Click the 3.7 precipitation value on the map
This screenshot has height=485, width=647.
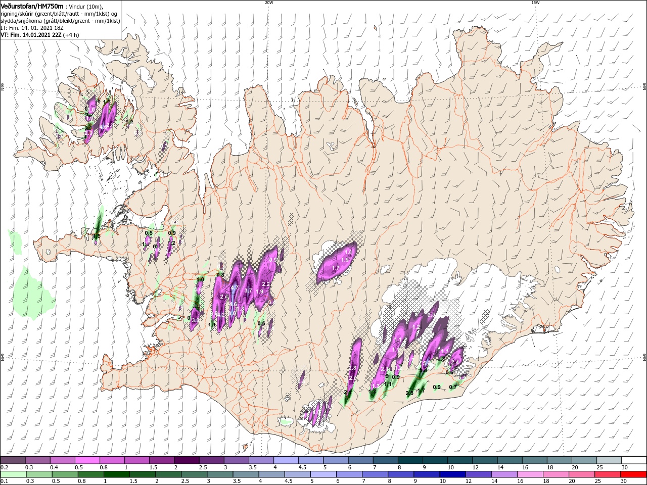pos(248,291)
